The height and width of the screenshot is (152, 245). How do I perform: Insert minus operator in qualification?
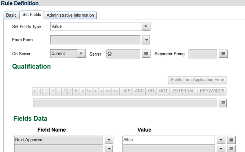(59, 91)
